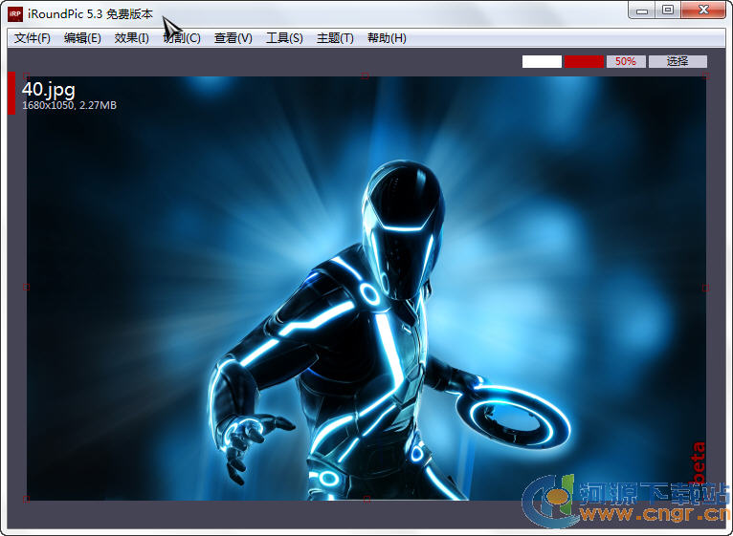Open the 编辑(E) menu
The image size is (733, 536).
coord(82,38)
